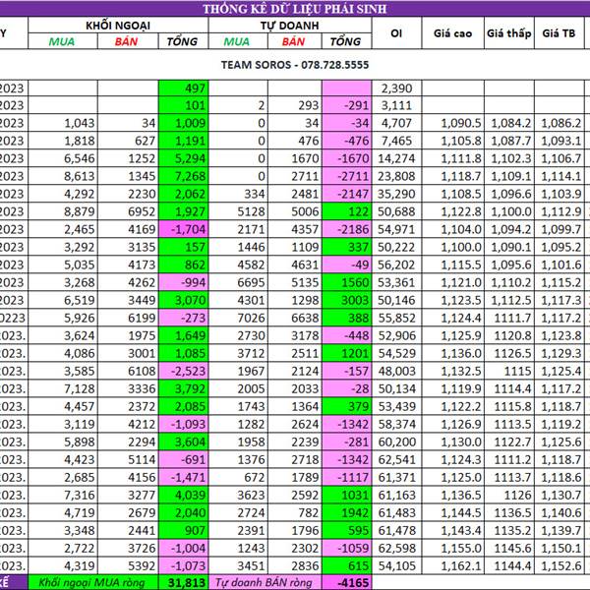Select the Giá thấp cell 1145.6

pyautogui.click(x=508, y=548)
